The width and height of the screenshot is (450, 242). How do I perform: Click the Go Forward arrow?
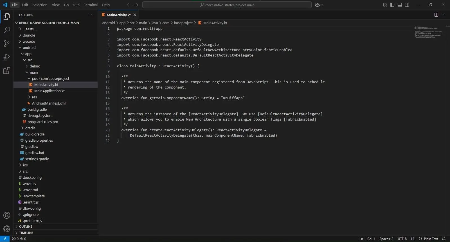[136, 5]
